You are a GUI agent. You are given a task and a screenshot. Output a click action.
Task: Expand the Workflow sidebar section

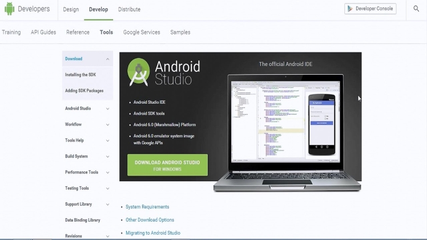107,124
